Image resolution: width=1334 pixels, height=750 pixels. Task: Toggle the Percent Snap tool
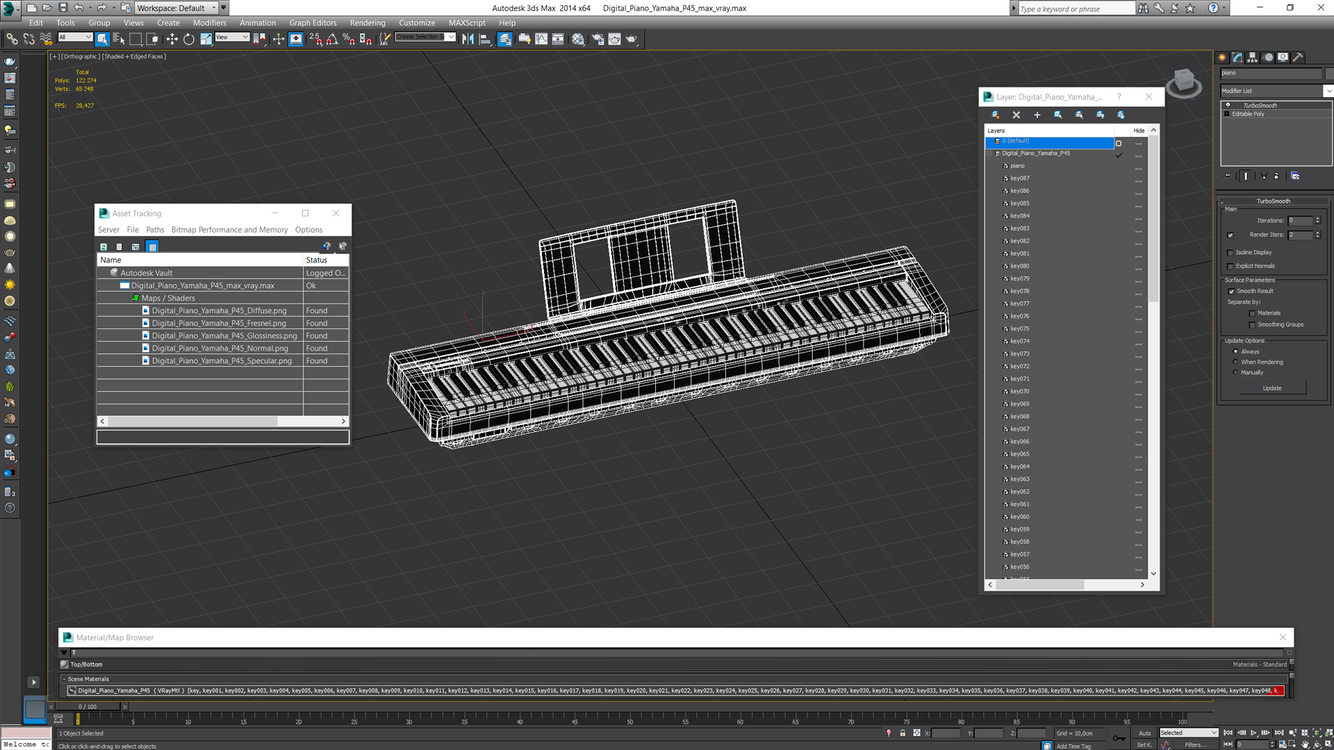(349, 40)
